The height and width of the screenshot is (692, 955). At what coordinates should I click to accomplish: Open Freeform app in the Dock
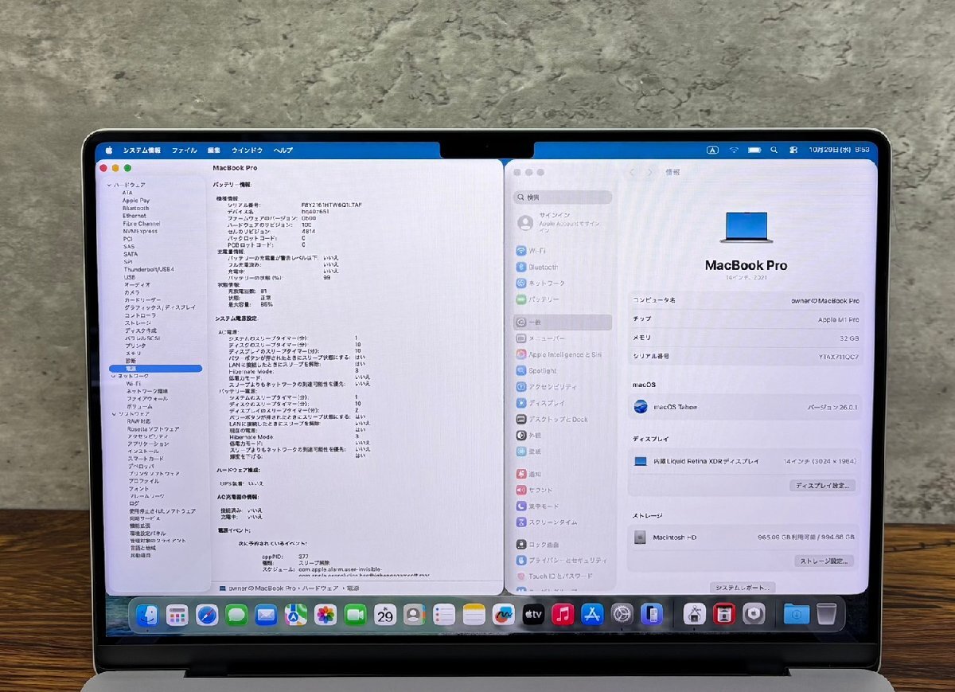504,615
